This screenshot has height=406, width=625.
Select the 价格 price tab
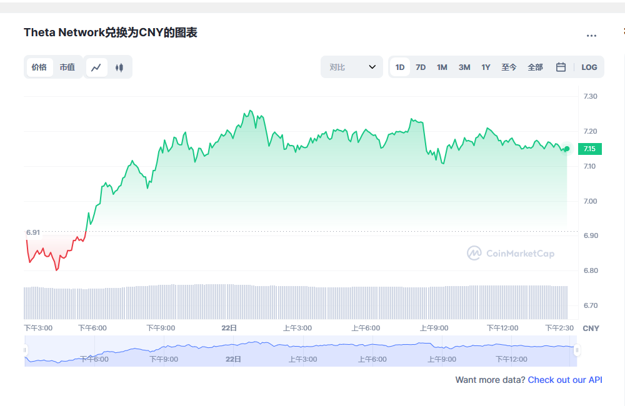tap(39, 67)
